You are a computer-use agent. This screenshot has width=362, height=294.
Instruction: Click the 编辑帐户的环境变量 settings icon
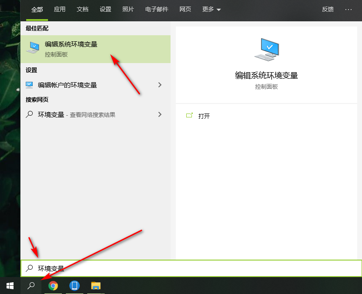click(29, 85)
